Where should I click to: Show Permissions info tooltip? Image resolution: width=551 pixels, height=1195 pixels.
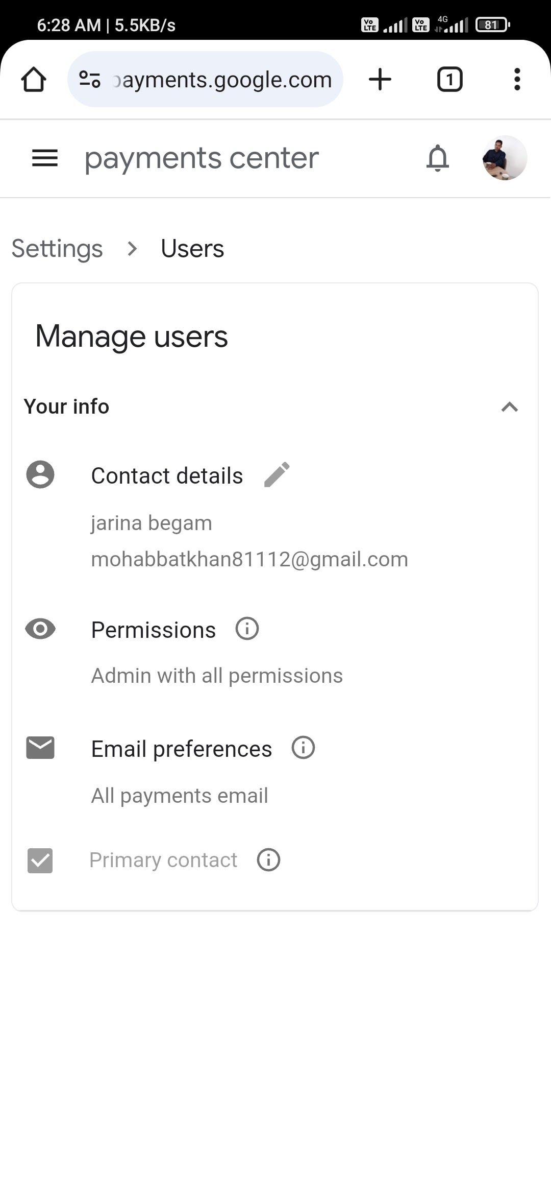[x=247, y=629]
